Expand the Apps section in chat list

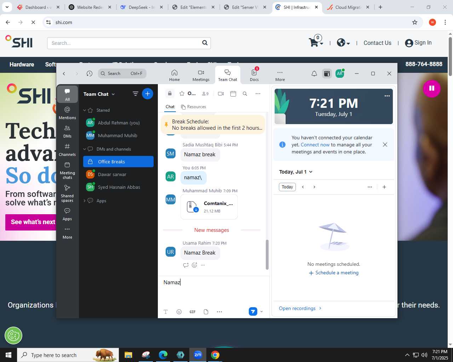[85, 201]
